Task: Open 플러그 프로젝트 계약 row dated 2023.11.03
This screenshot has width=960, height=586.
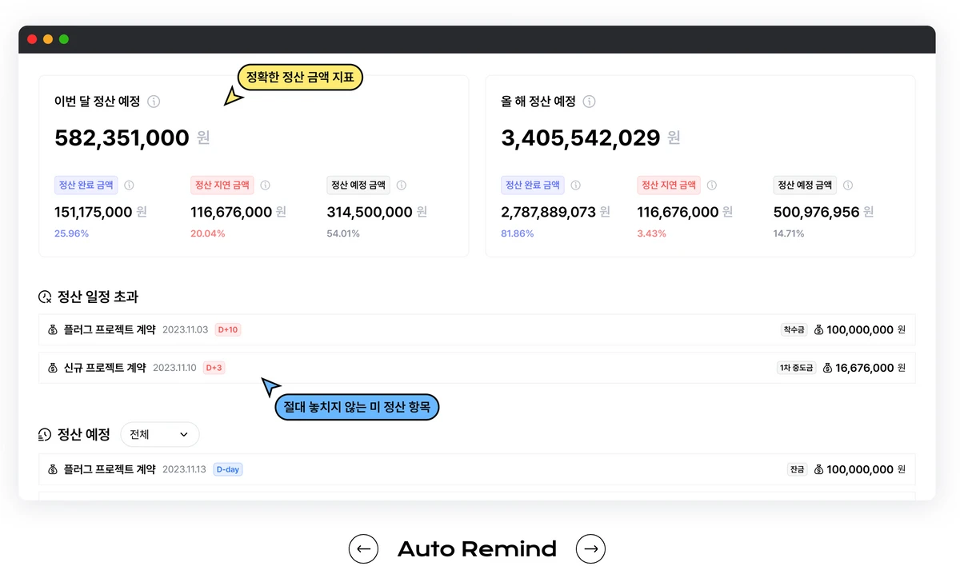Action: (x=477, y=329)
